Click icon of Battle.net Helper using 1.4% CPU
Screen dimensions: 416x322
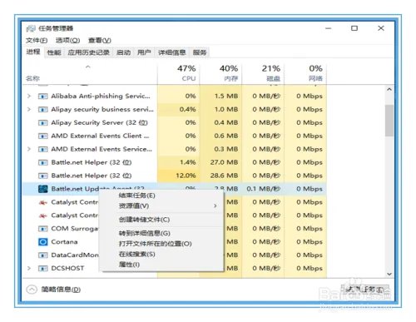pyautogui.click(x=42, y=162)
